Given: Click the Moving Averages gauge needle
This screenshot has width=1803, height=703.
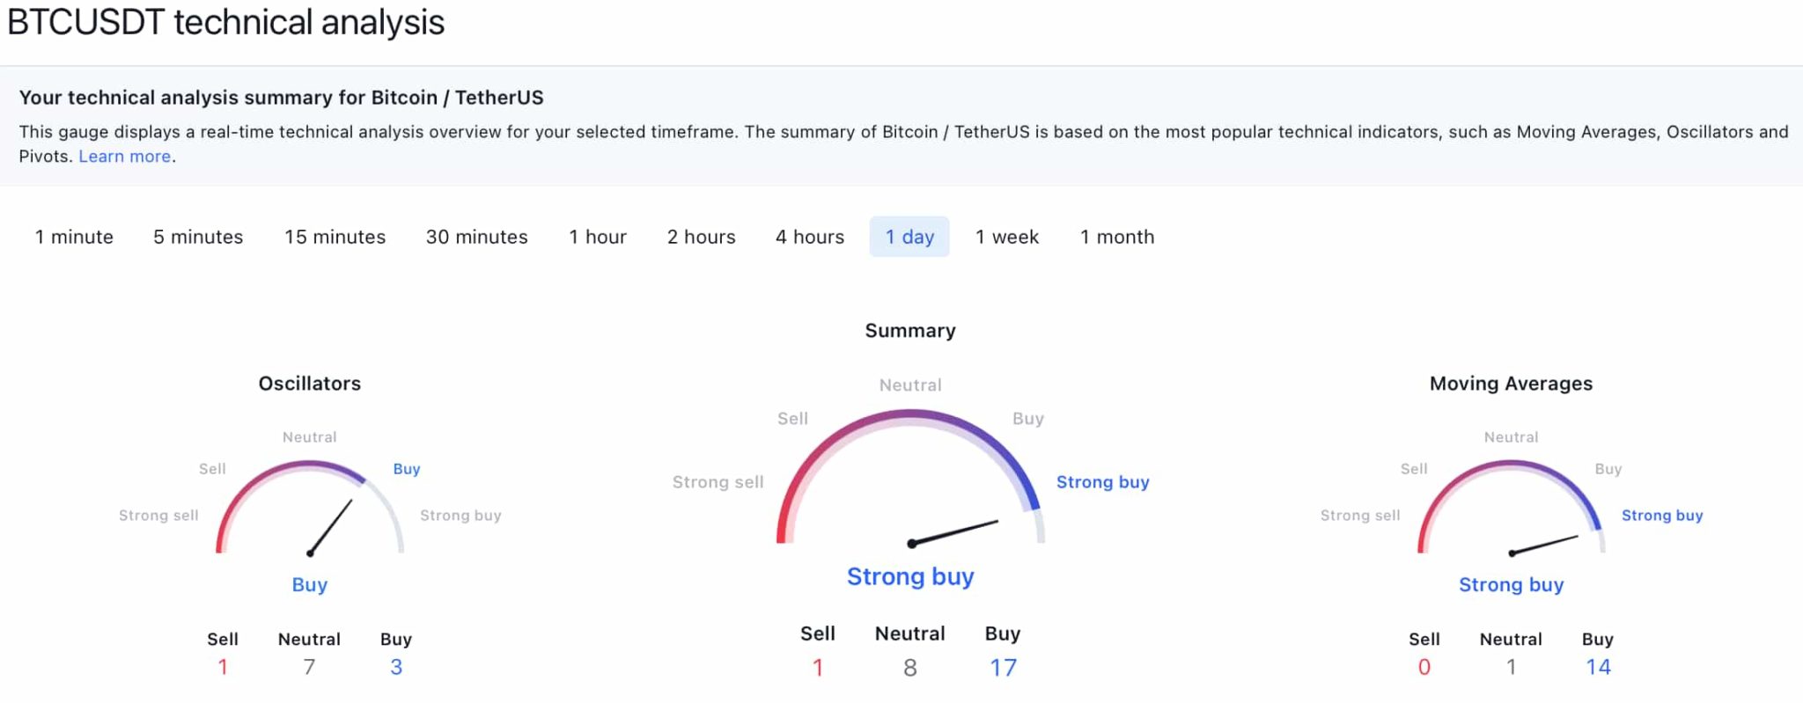Looking at the screenshot, I should [x=1544, y=545].
